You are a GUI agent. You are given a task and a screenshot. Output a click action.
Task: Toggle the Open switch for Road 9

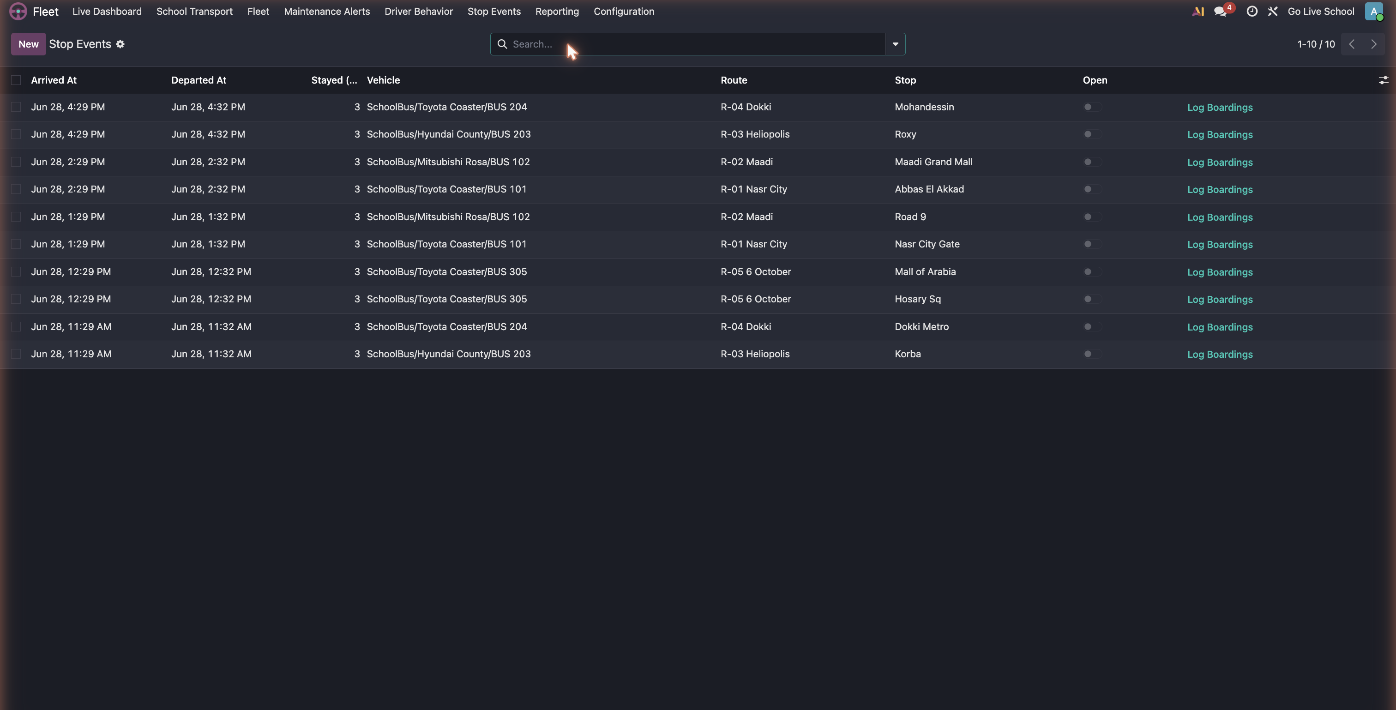point(1092,217)
